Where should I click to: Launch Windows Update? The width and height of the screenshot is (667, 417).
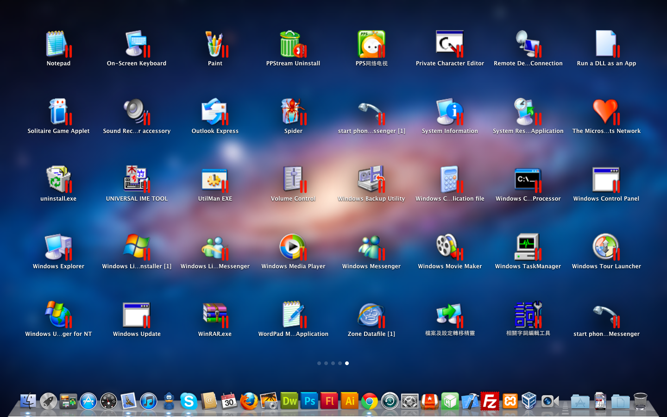(x=137, y=315)
